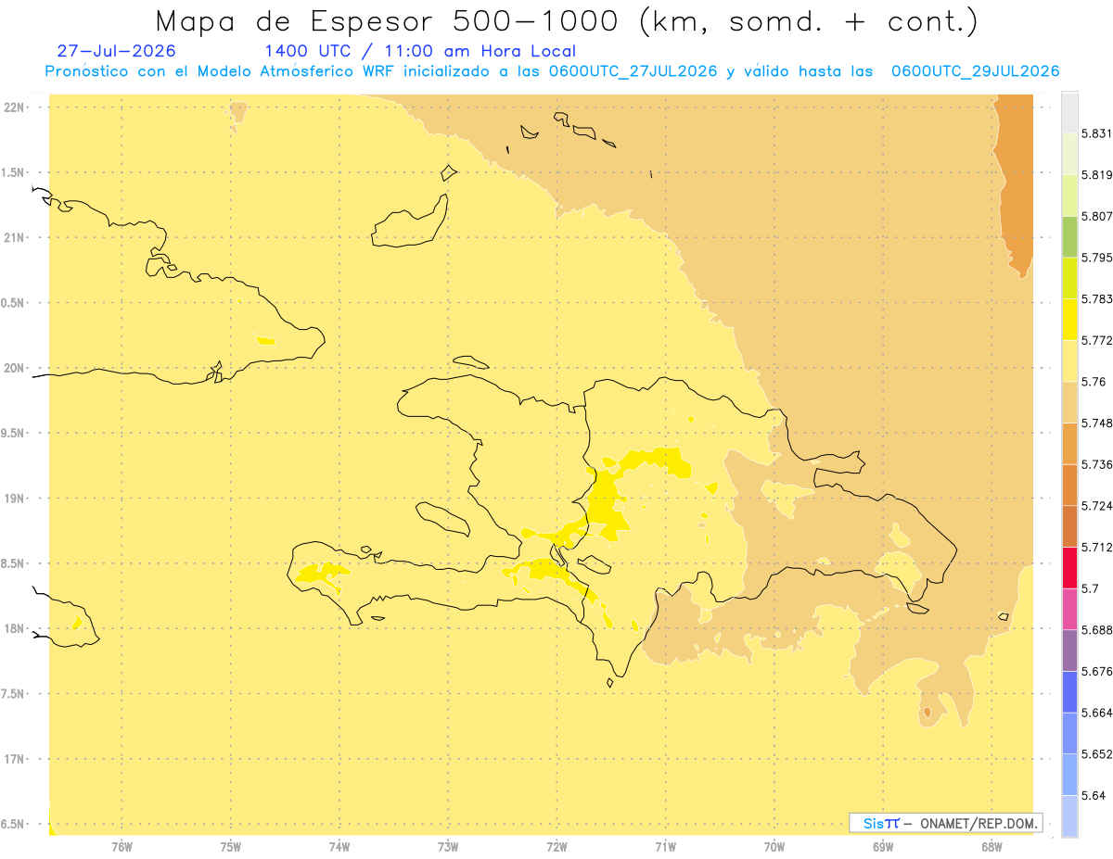This screenshot has width=1113, height=859.
Task: Click the color scale value '5.724'
Action: coord(1096,505)
